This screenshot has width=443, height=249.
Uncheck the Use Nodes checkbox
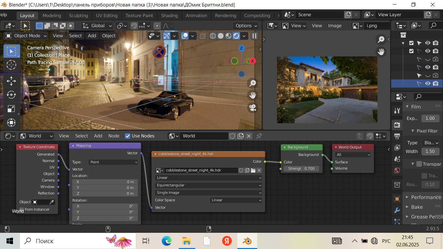coord(128,136)
